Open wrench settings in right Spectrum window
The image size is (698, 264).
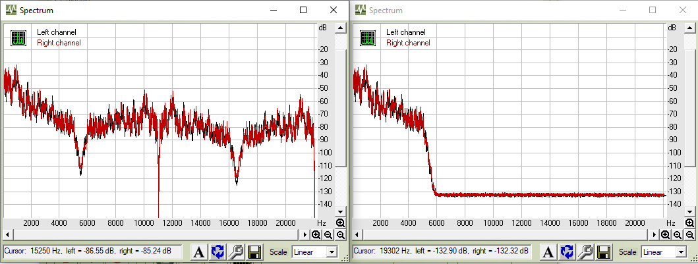[x=585, y=252]
